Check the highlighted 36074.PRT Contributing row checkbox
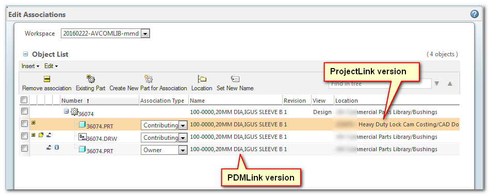Image resolution: width=489 pixels, height=195 pixels. [24, 124]
